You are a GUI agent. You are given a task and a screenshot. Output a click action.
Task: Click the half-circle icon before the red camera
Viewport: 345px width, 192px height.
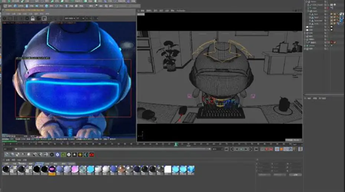pos(86,155)
